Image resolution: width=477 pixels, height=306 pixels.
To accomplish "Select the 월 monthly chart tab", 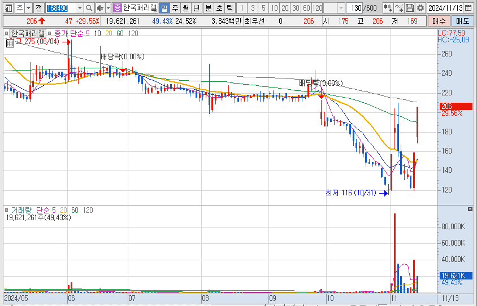I will [x=186, y=8].
